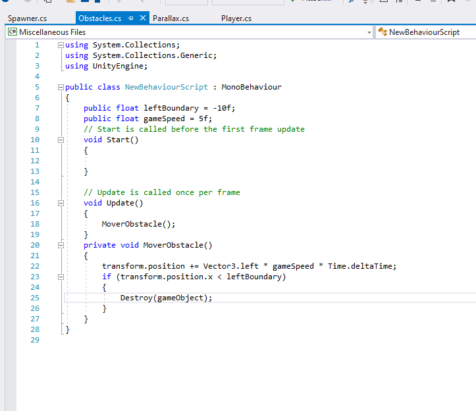This screenshot has height=411, width=476.
Task: Collapse the Update() method region
Action: click(x=61, y=203)
